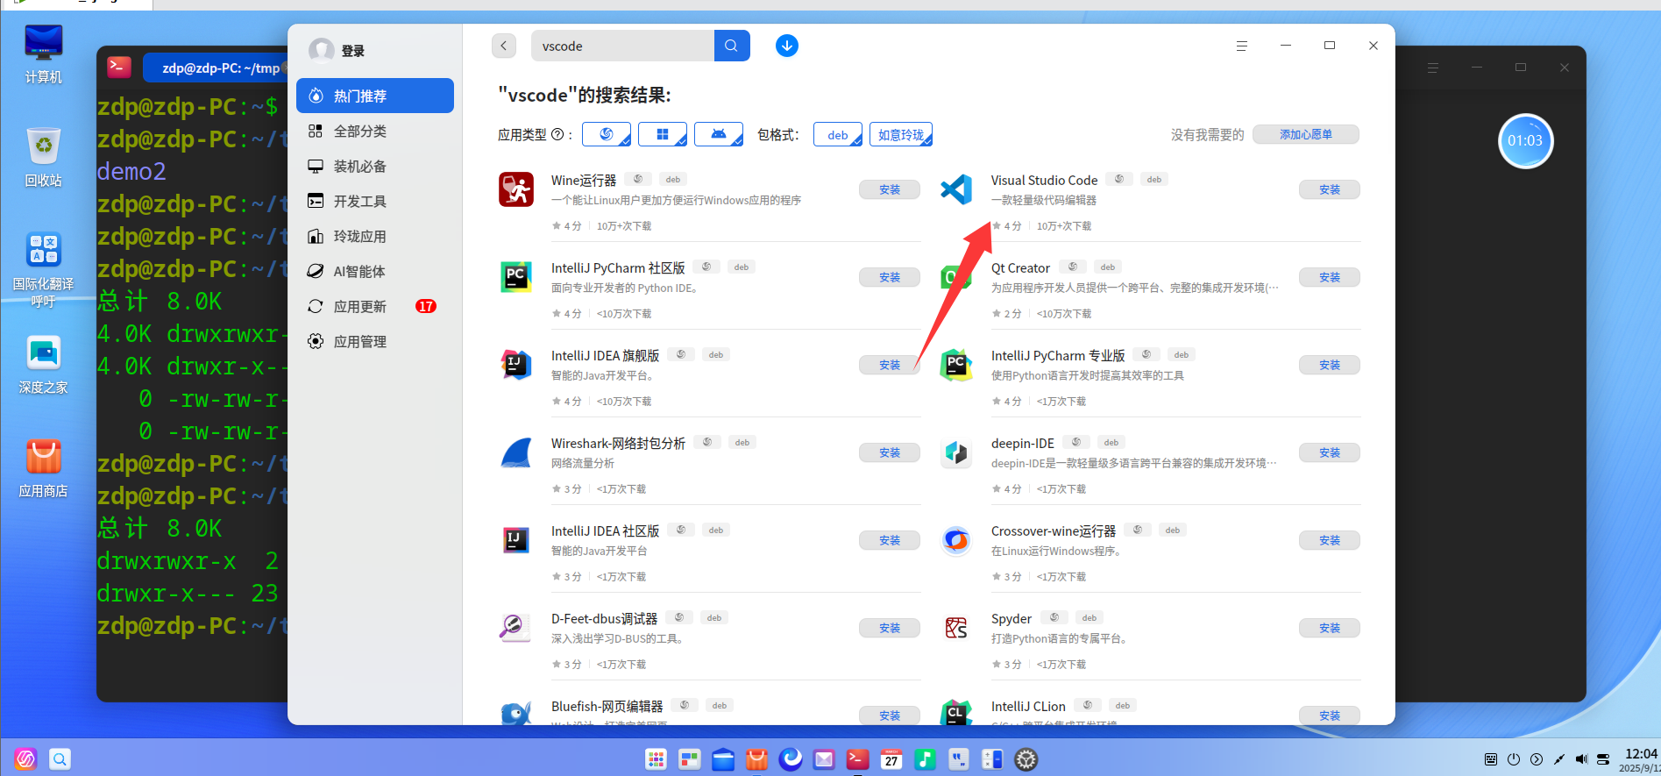The image size is (1661, 776).
Task: Click the 登录 login text
Action: click(353, 51)
